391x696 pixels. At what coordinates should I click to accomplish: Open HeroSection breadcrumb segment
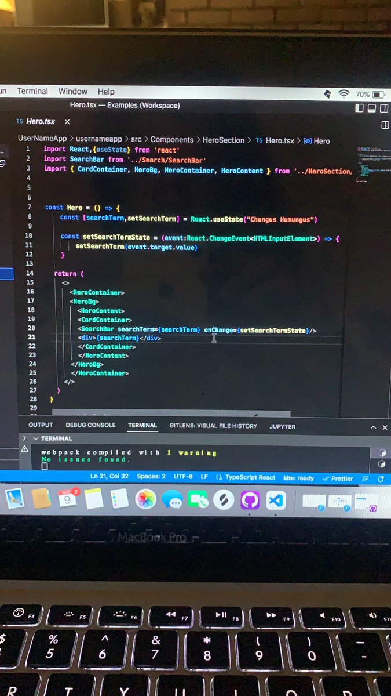224,140
